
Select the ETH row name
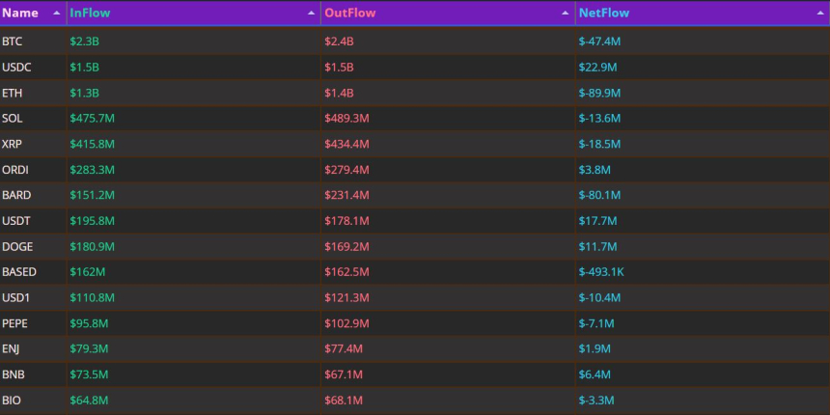13,93
